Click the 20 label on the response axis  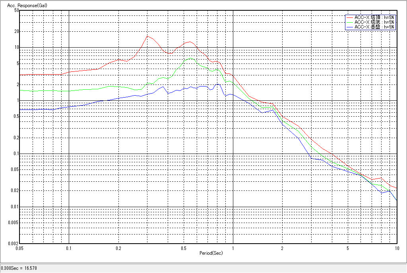16,31
